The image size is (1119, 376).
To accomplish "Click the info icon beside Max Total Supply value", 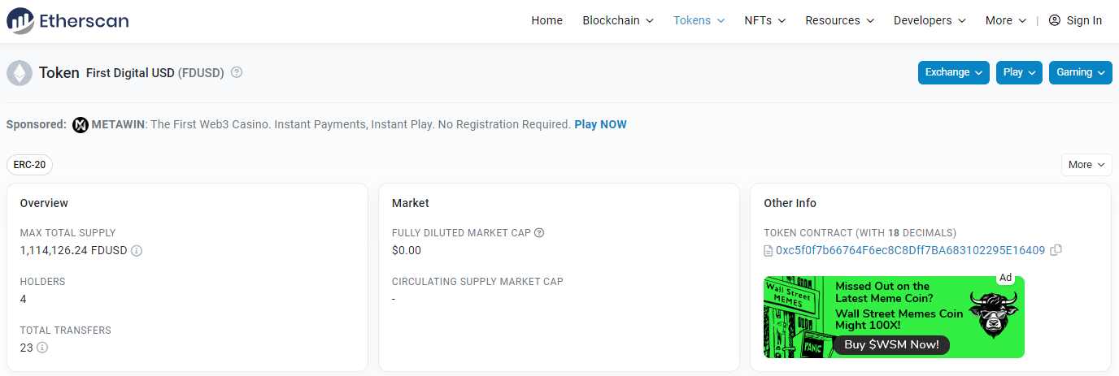I will [137, 251].
